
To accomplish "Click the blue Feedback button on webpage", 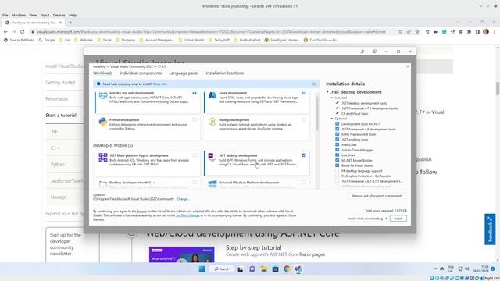I will (490, 229).
